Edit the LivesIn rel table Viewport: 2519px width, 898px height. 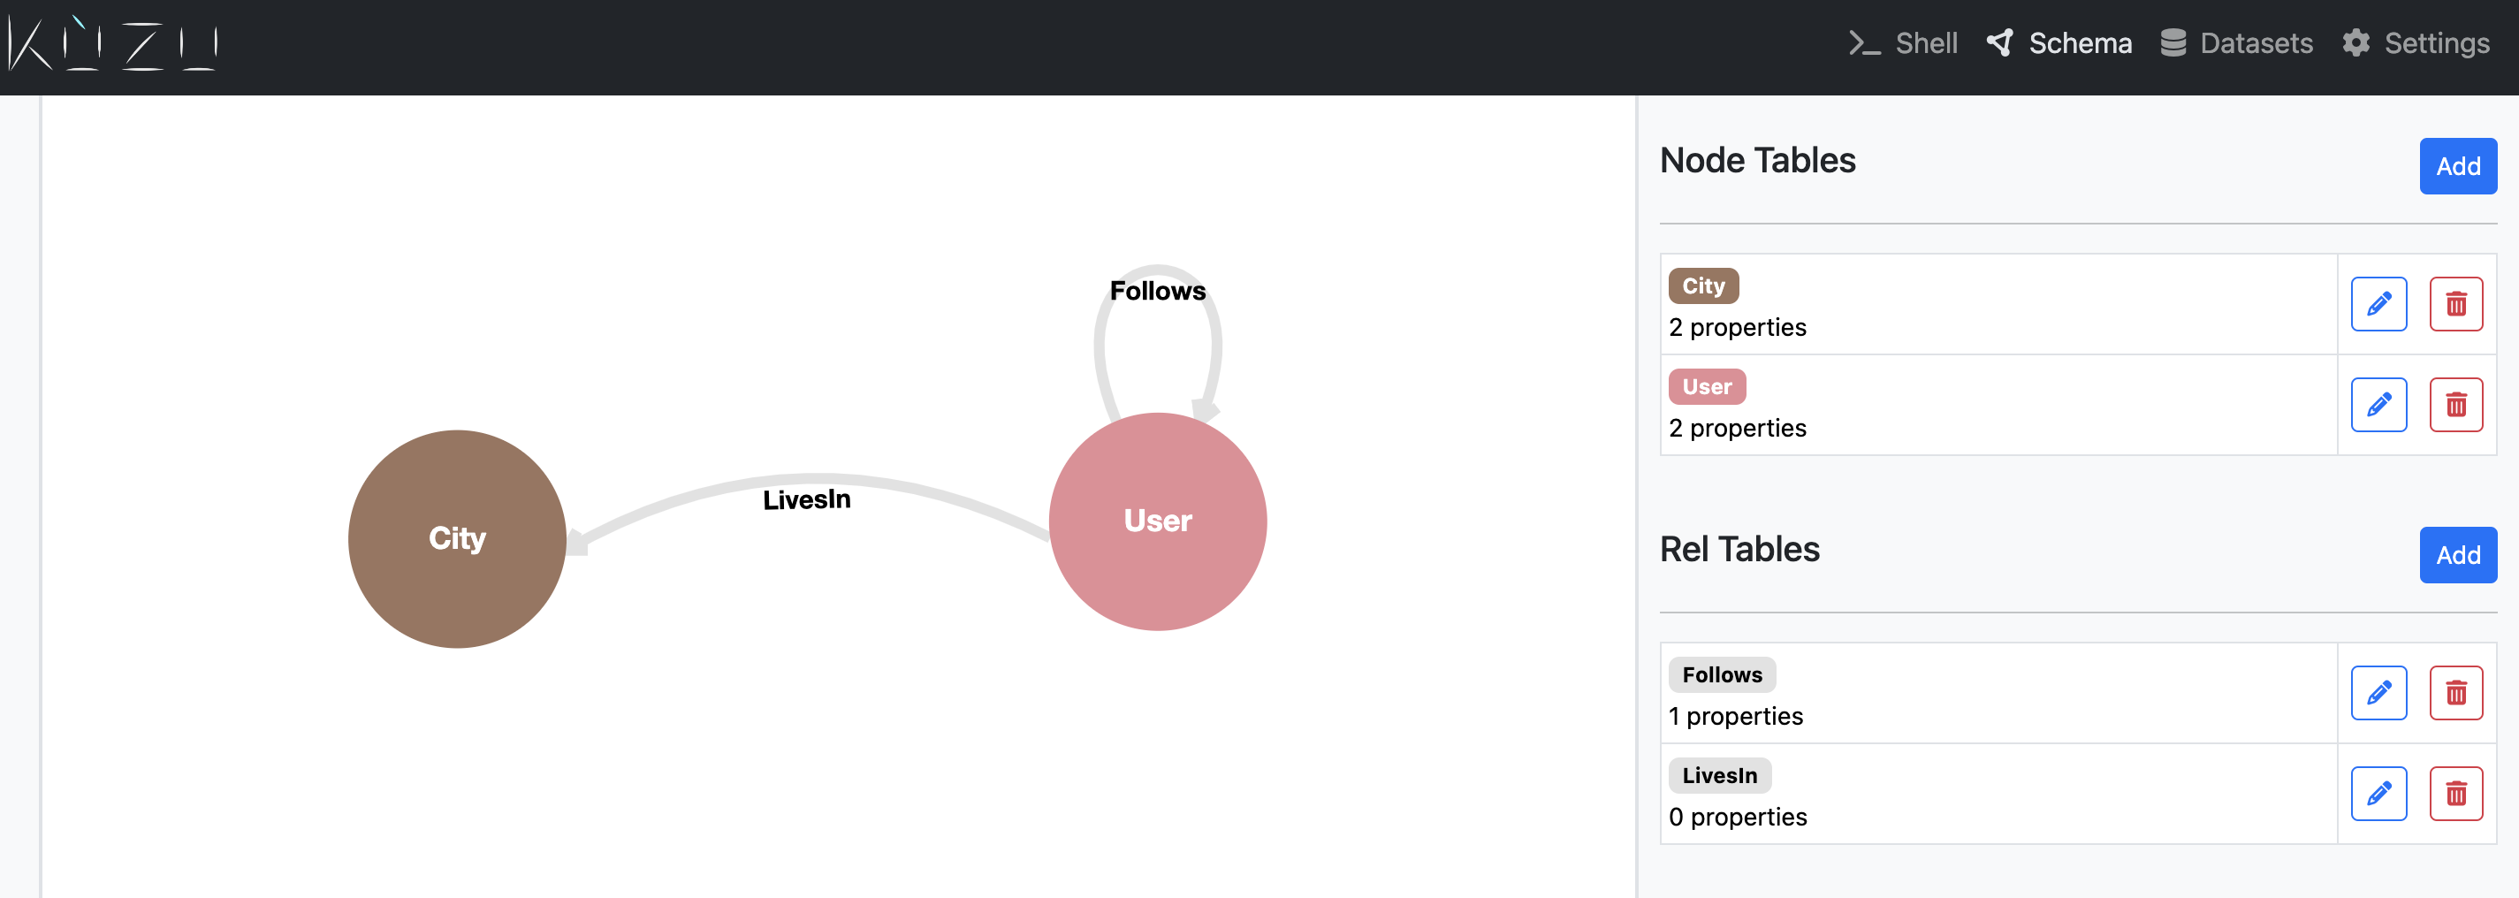click(2378, 795)
